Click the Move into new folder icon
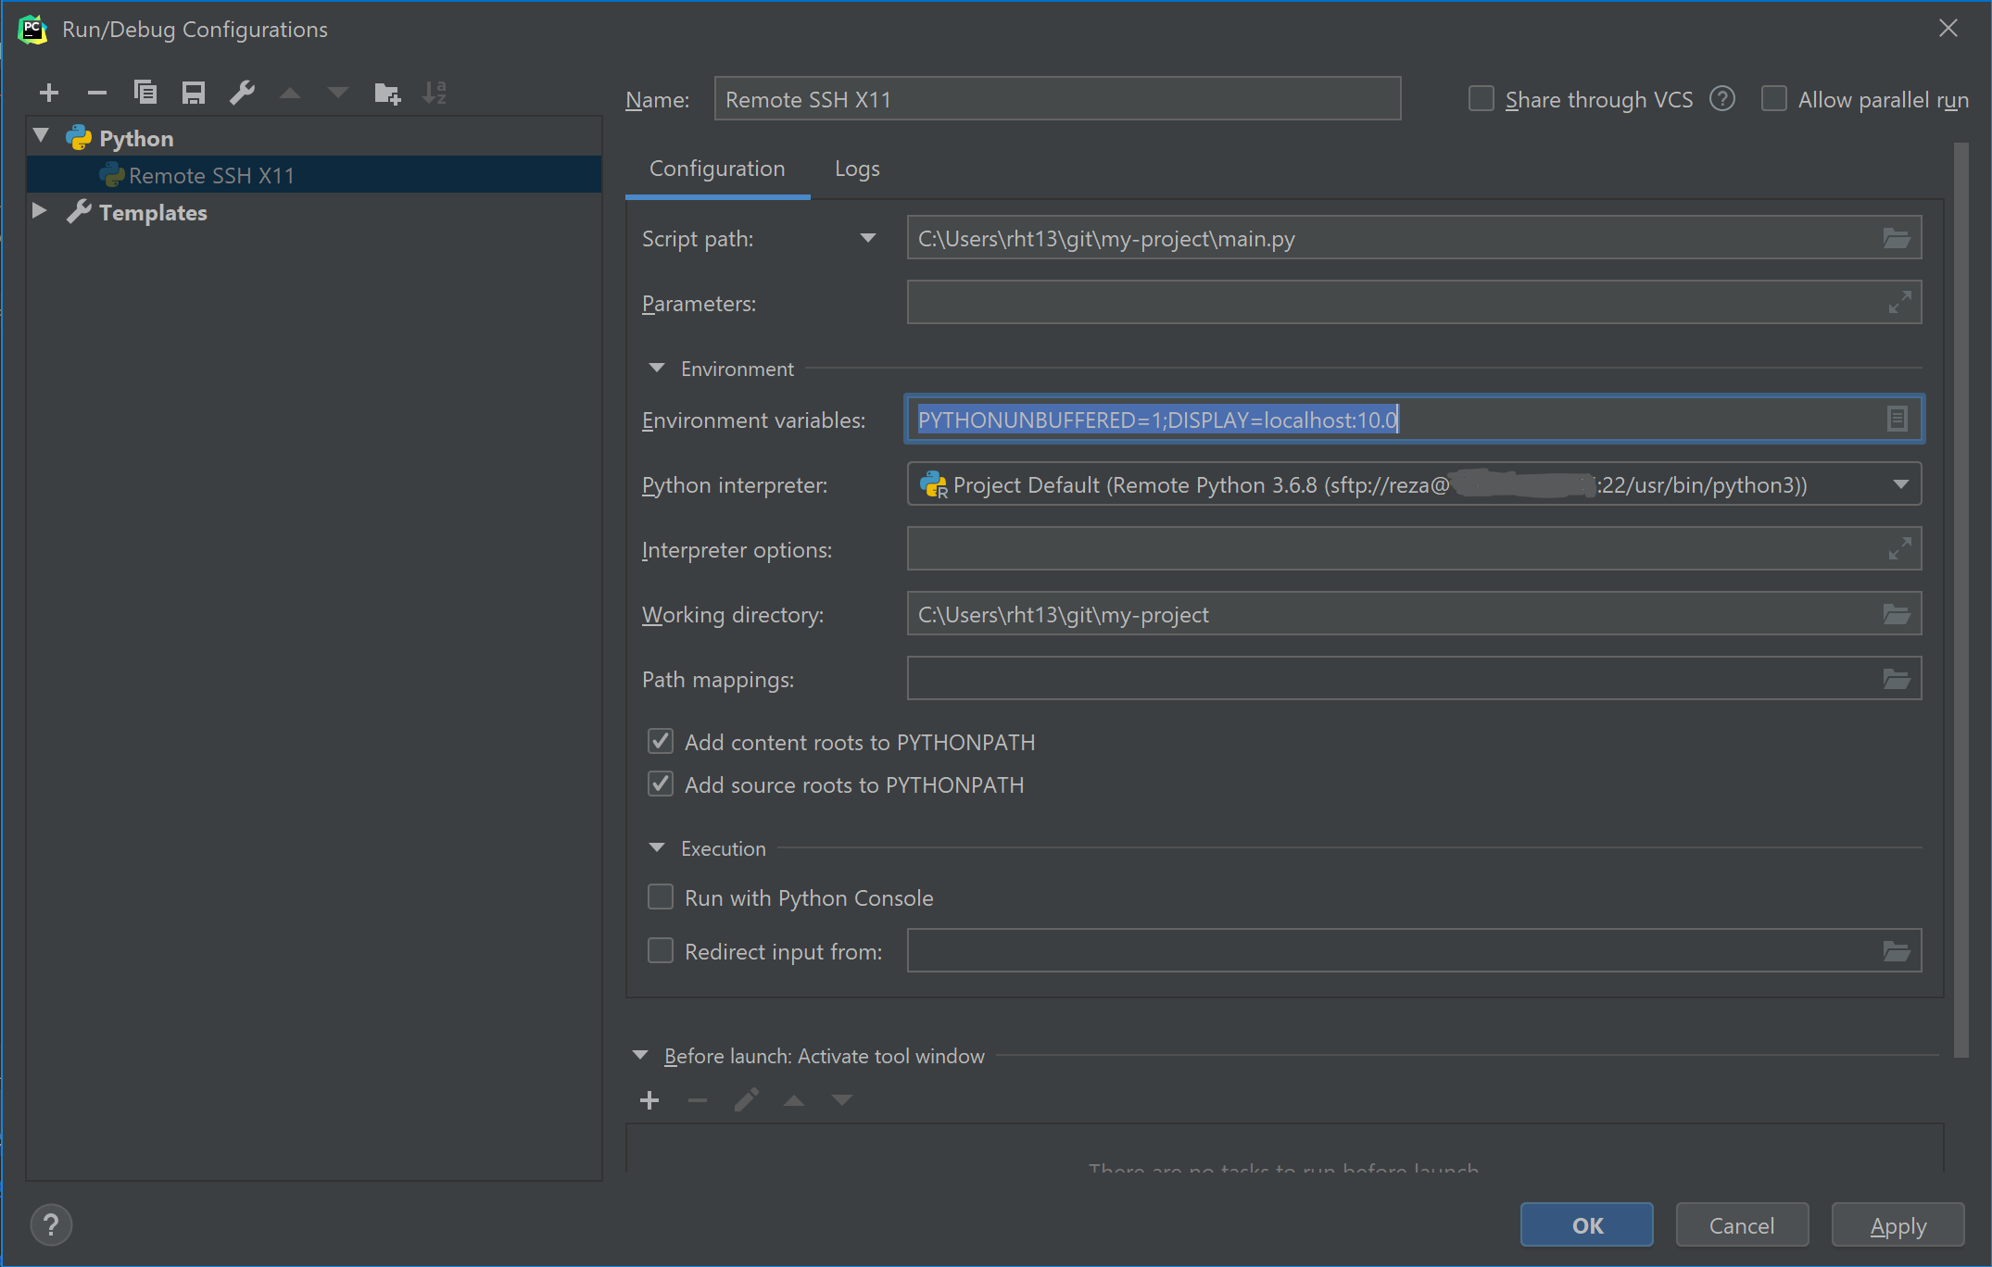The image size is (1992, 1267). tap(386, 93)
